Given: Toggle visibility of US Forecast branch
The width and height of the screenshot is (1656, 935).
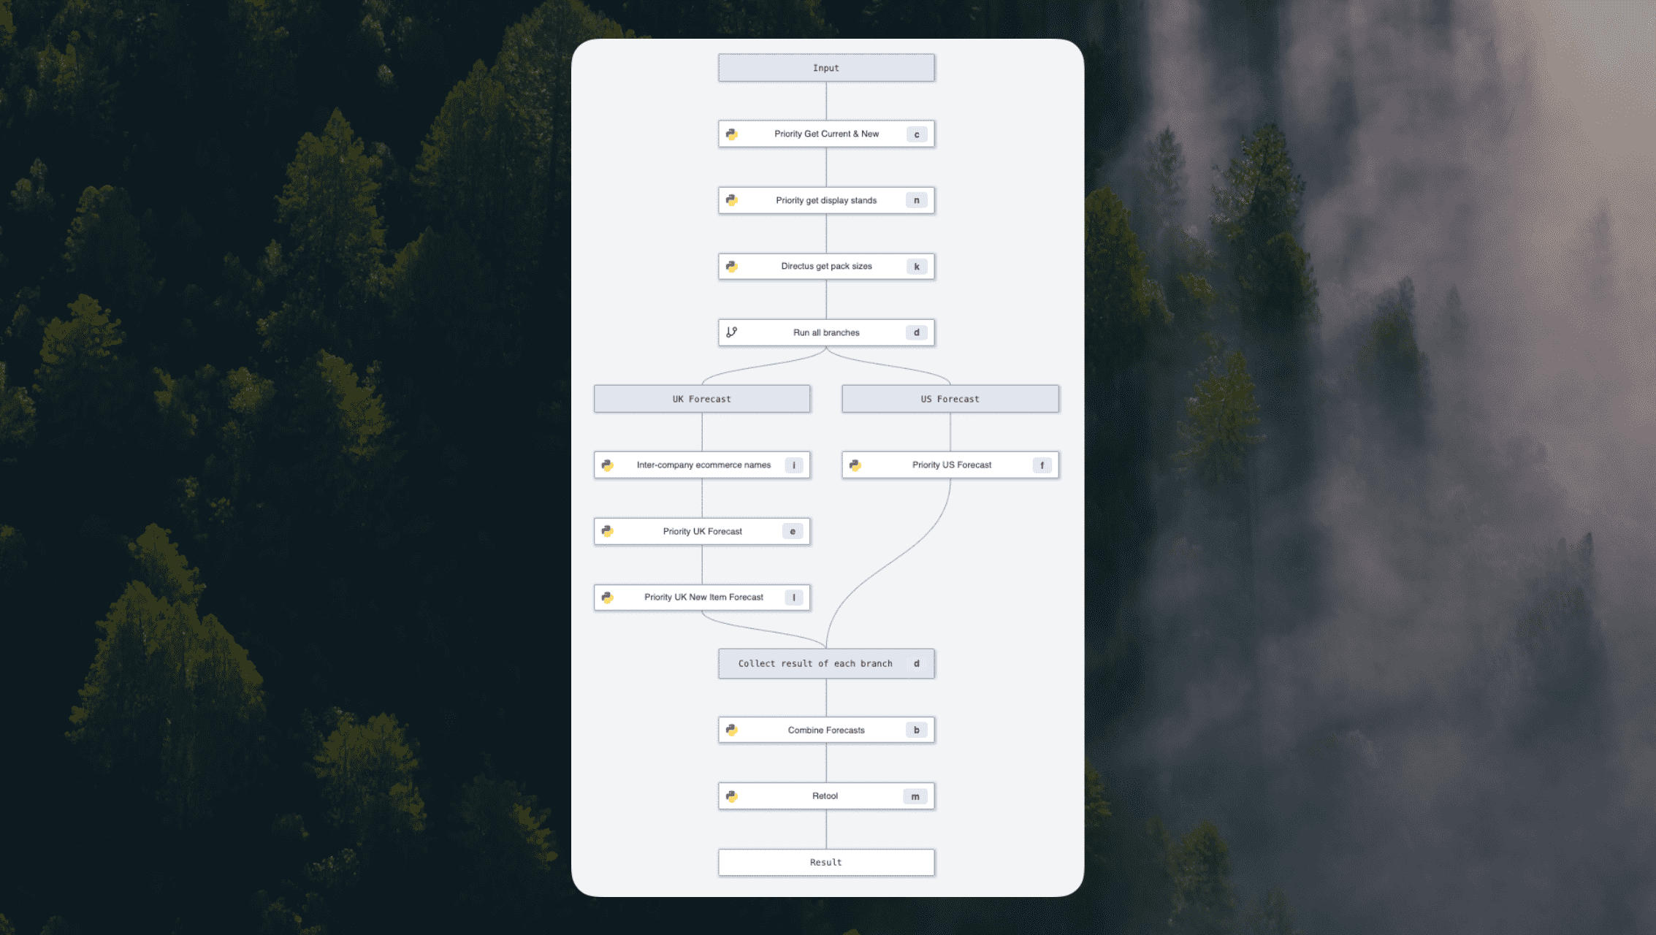Looking at the screenshot, I should [x=951, y=398].
